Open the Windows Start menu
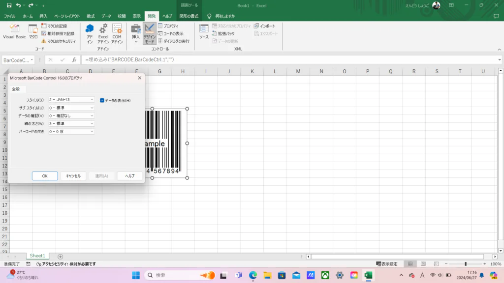504x283 pixels. pyautogui.click(x=136, y=275)
